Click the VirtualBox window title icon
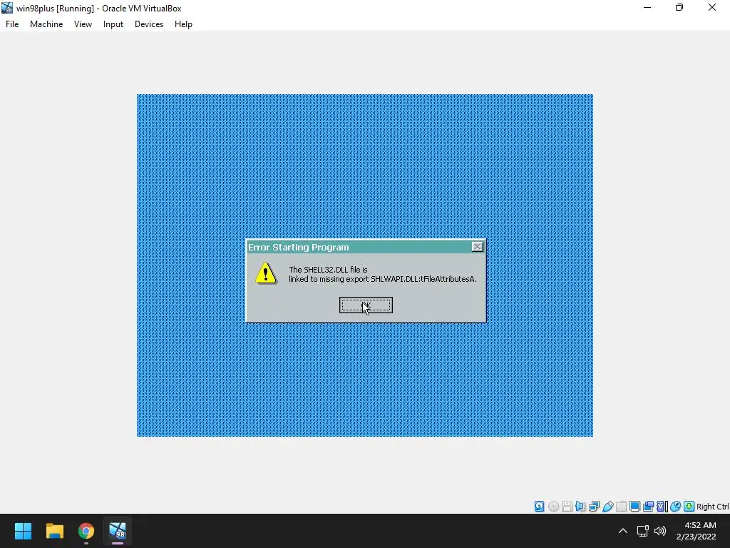This screenshot has width=730, height=548. coord(7,8)
